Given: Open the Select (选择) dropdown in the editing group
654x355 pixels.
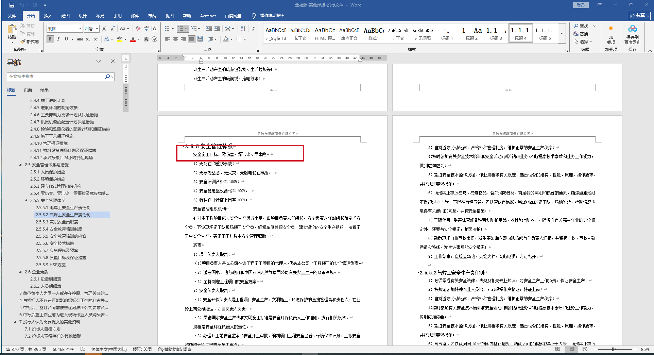Looking at the screenshot, I should click(583, 41).
